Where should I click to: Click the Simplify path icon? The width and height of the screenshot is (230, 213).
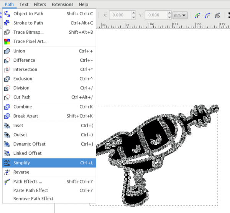pyautogui.click(x=7, y=163)
